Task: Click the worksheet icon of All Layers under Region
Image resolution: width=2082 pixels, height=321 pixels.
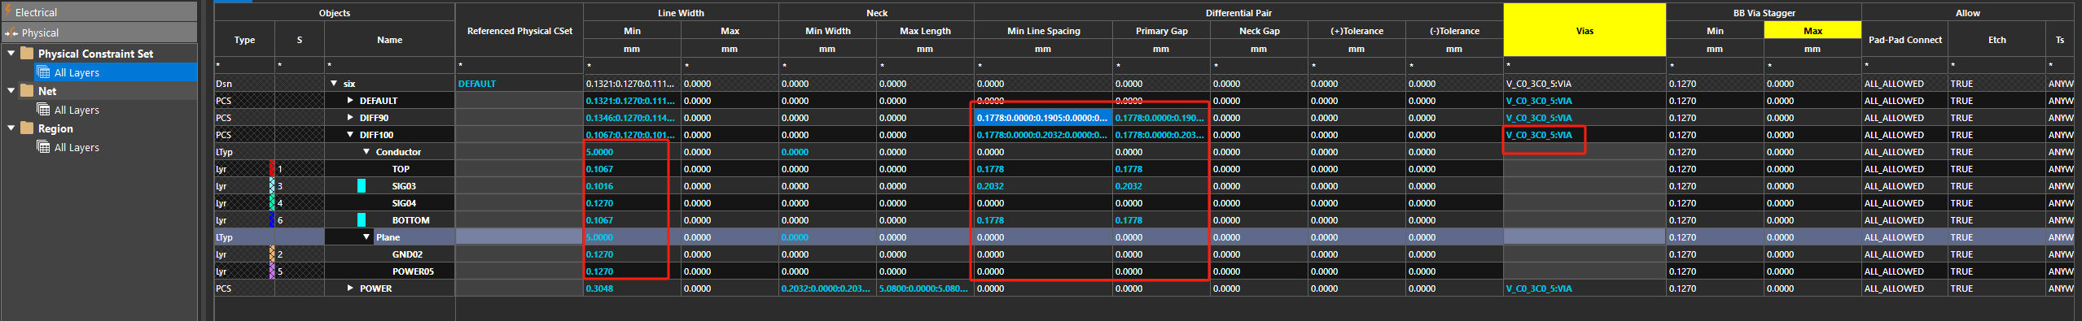Action: point(44,147)
